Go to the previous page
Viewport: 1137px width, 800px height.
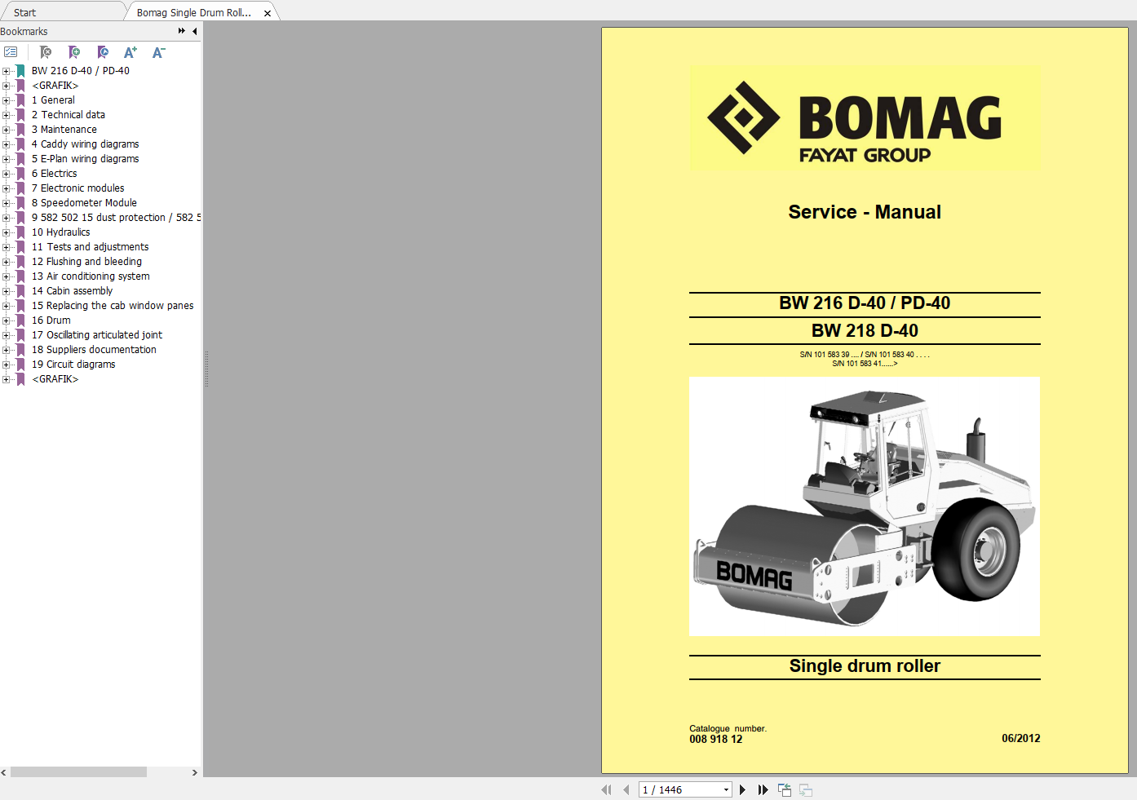[x=626, y=789]
